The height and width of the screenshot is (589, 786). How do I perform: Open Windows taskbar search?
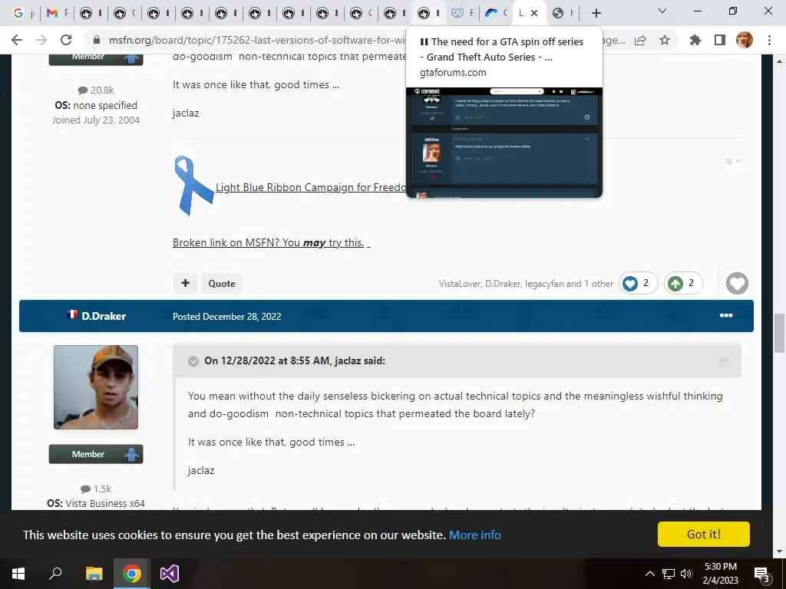tap(55, 574)
